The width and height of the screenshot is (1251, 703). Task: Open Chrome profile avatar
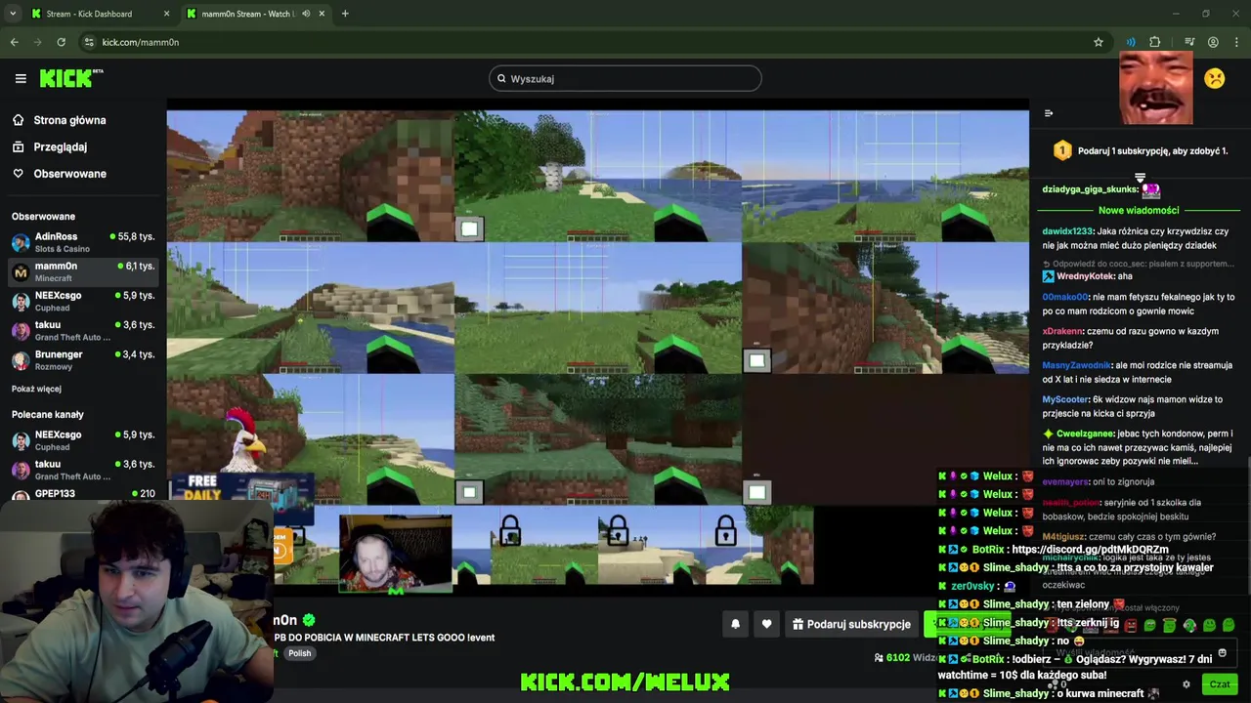point(1213,42)
